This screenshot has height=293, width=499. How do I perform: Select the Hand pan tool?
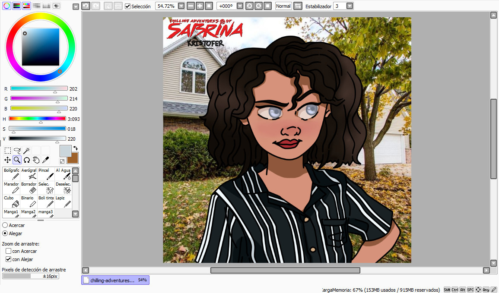coord(36,160)
